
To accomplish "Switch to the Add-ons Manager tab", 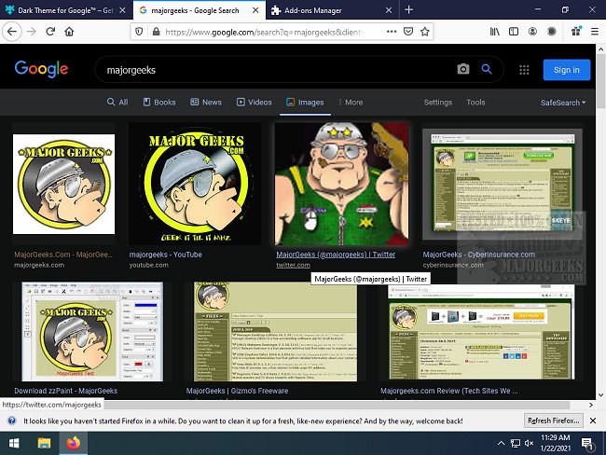I will coord(333,10).
